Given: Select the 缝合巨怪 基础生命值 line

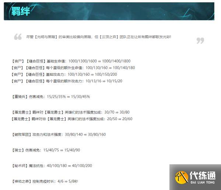Looking at the screenshot, I should 71,61.
